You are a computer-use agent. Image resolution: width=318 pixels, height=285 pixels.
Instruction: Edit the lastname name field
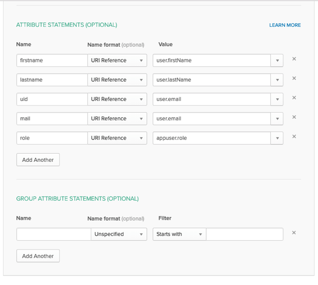pyautogui.click(x=52, y=80)
